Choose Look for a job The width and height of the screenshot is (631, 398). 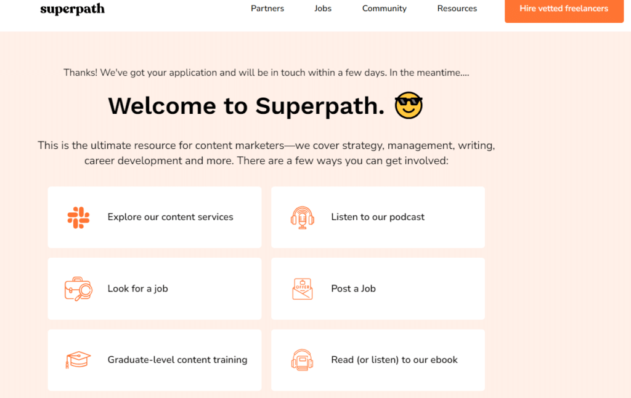coord(137,289)
